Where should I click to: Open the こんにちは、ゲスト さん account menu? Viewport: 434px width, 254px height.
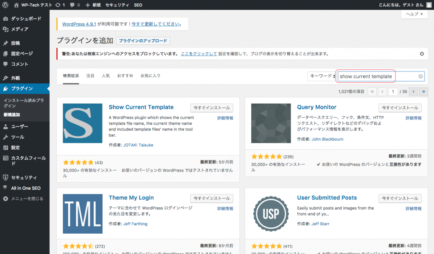click(x=401, y=5)
